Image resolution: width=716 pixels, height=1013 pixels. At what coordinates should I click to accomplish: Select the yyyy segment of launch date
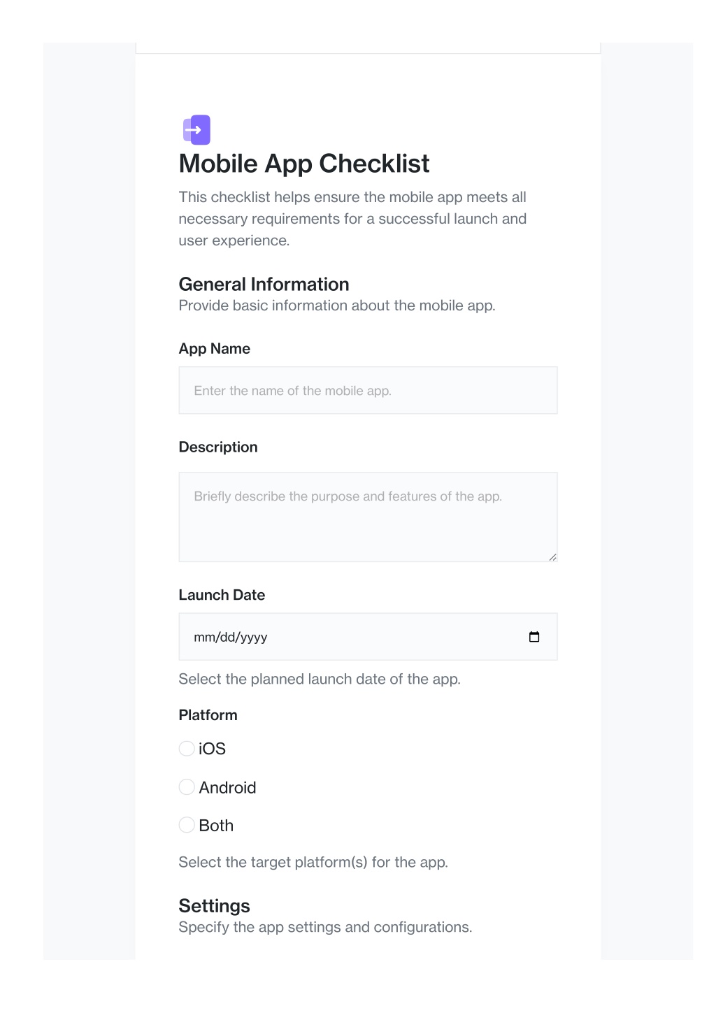[255, 637]
